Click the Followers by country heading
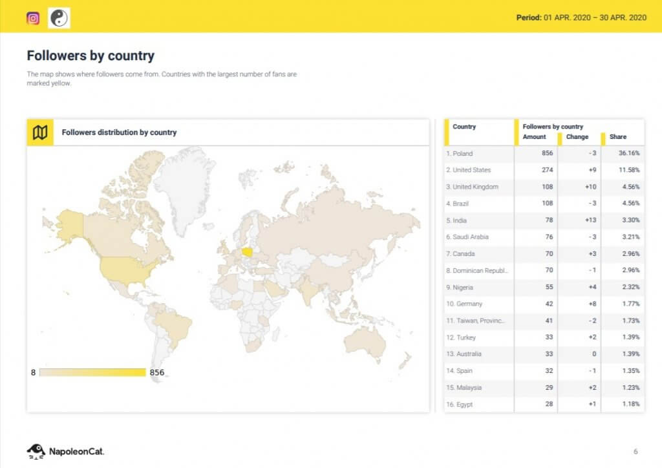 click(91, 56)
